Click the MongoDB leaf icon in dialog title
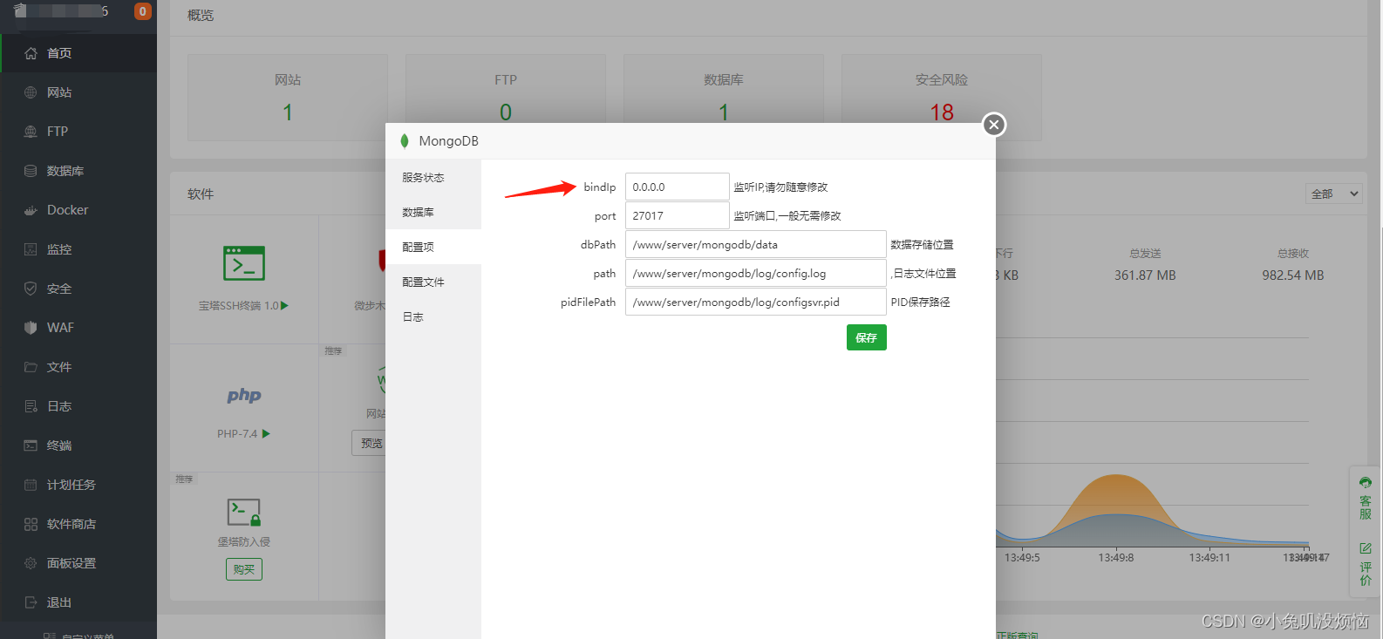Viewport: 1383px width, 639px height. [x=405, y=141]
